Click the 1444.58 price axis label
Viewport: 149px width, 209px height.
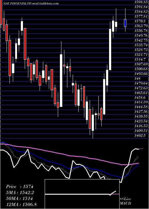pyautogui.click(x=141, y=107)
